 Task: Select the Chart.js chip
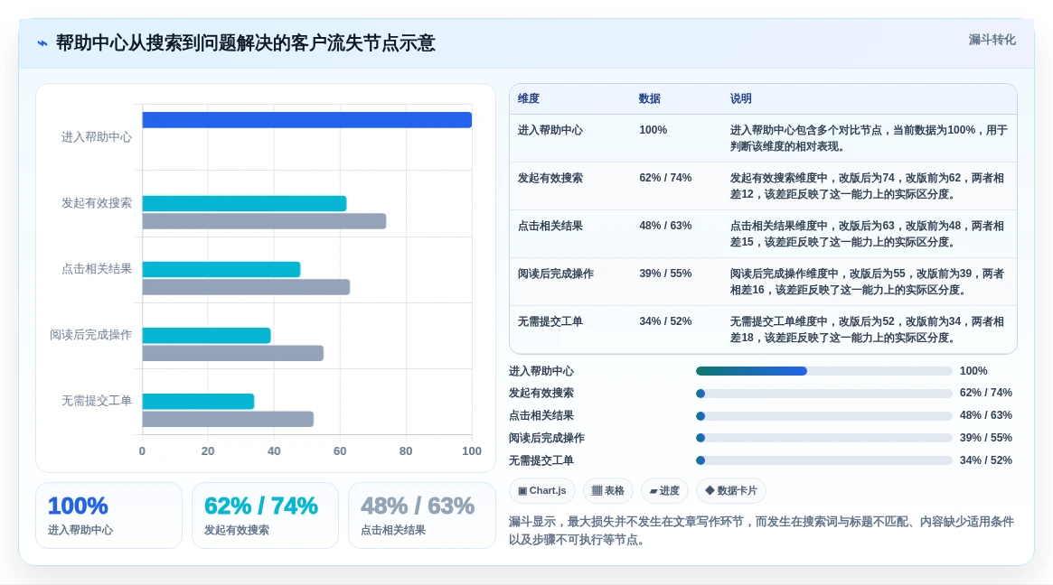[x=542, y=490]
